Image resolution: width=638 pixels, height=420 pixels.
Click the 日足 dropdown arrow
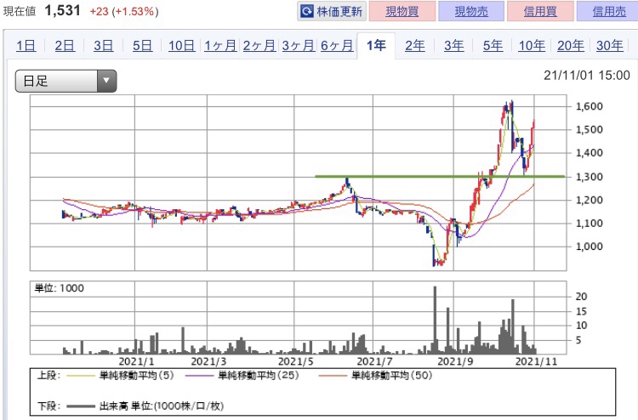pos(106,81)
